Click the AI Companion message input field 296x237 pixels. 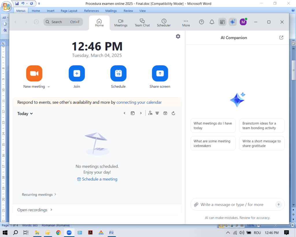coord(234,205)
